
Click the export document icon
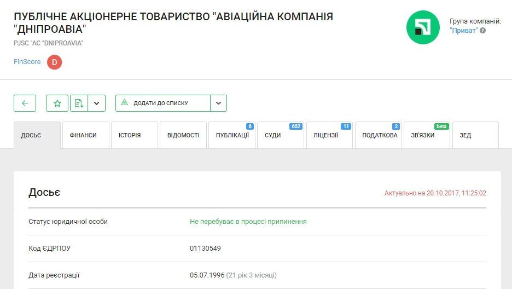(x=79, y=103)
